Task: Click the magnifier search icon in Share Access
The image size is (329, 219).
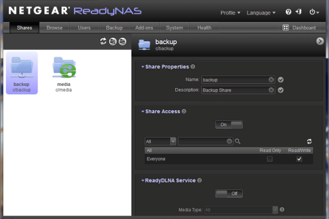Action: click(238, 142)
